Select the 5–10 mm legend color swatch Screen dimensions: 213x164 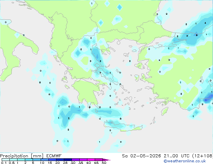point(37,160)
